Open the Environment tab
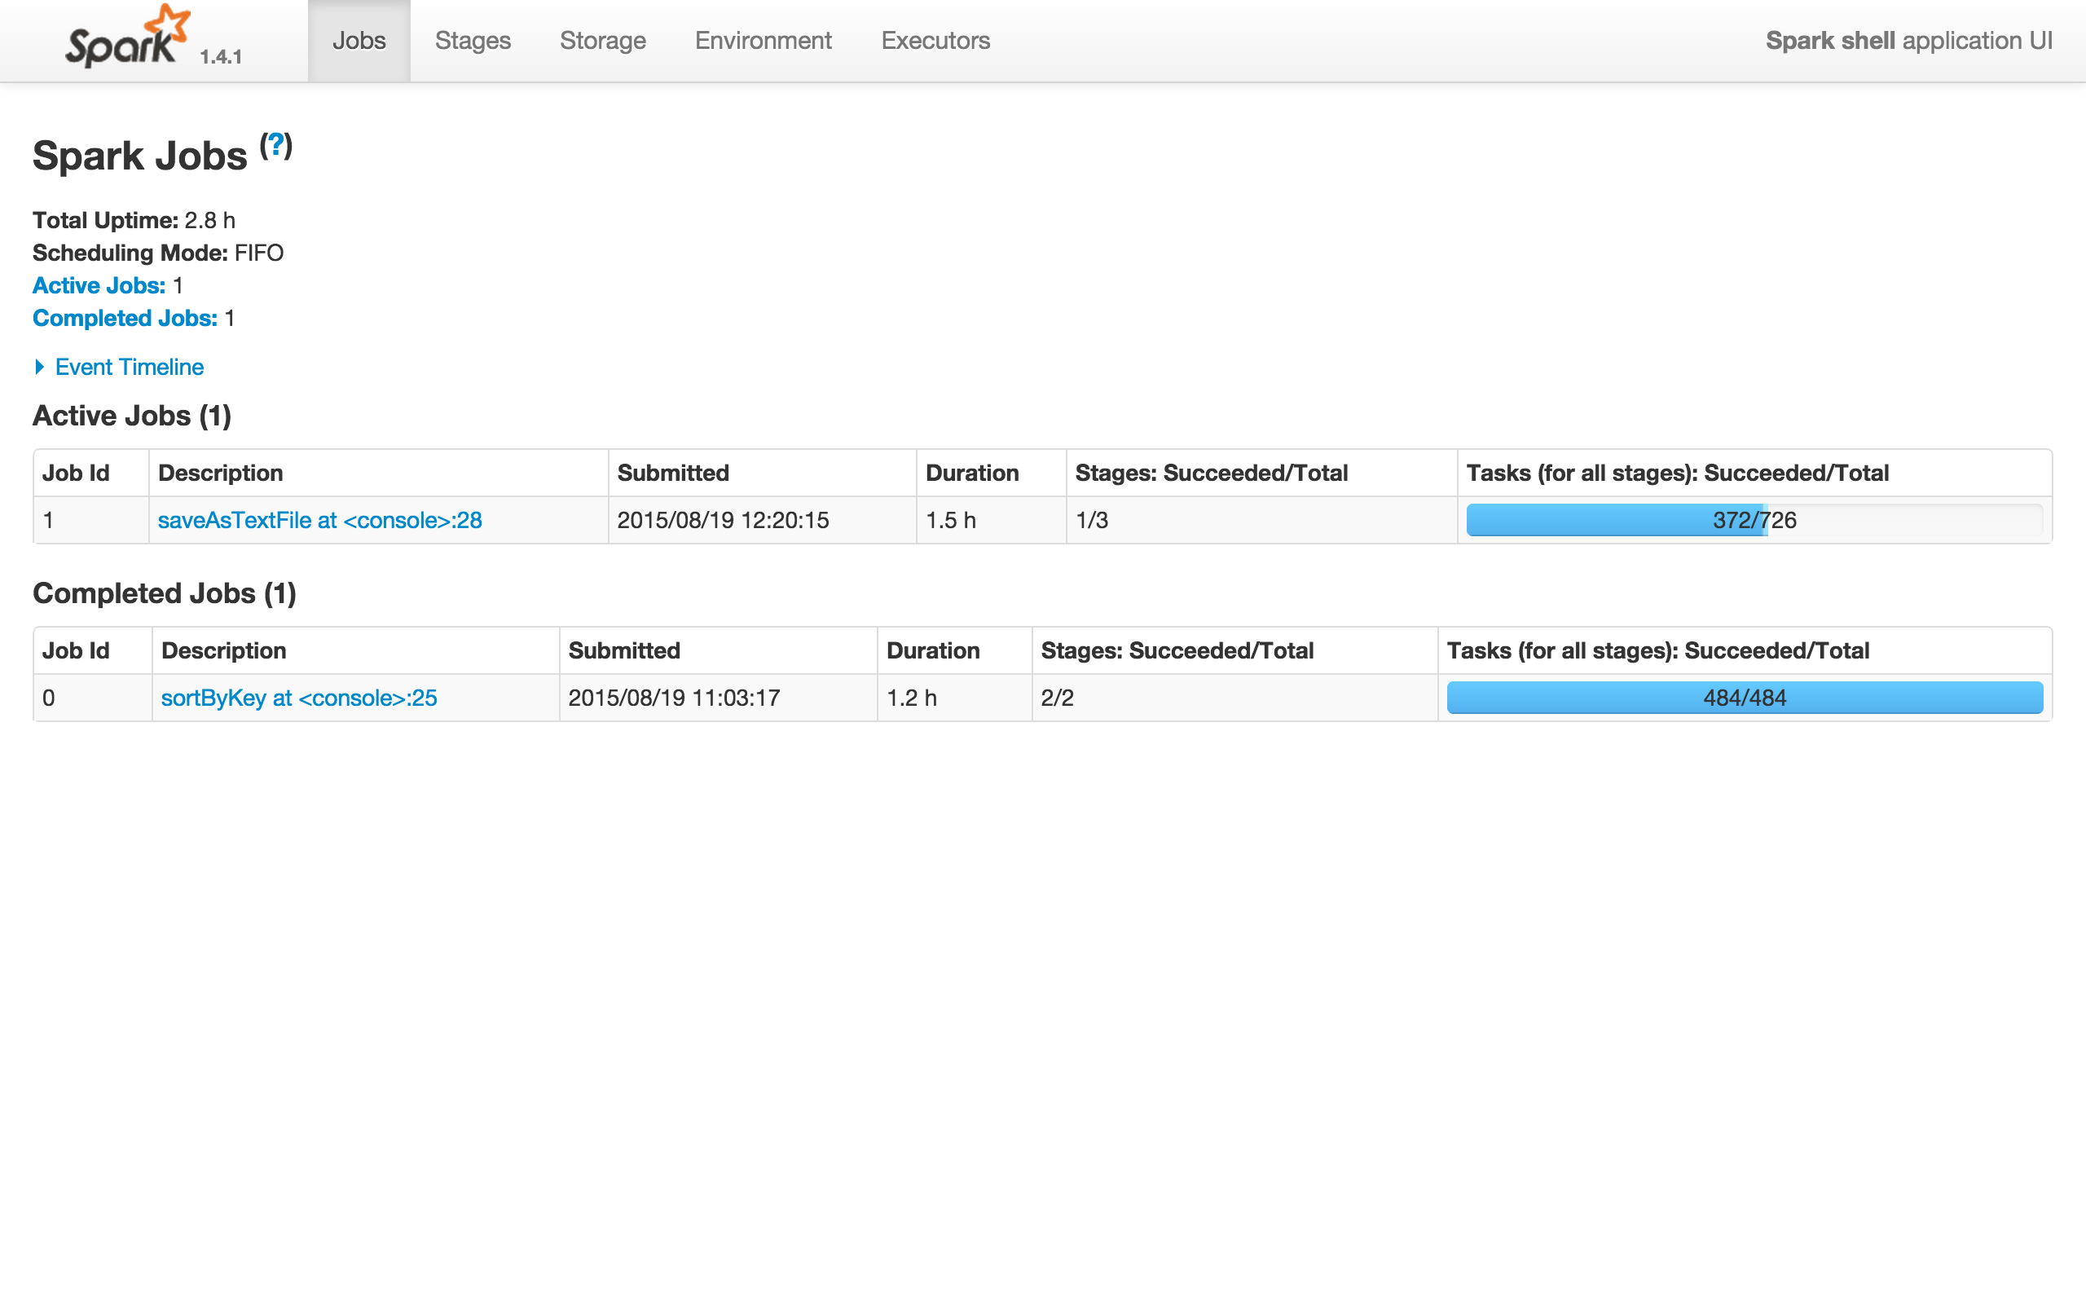The width and height of the screenshot is (2086, 1304). (x=763, y=41)
